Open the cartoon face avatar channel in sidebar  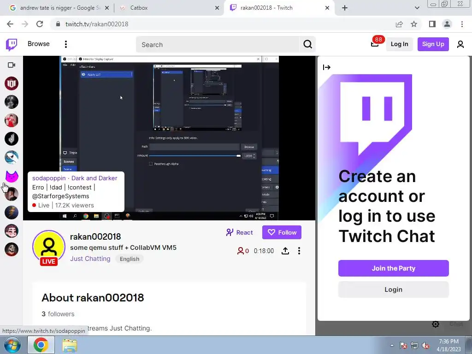coord(12,231)
